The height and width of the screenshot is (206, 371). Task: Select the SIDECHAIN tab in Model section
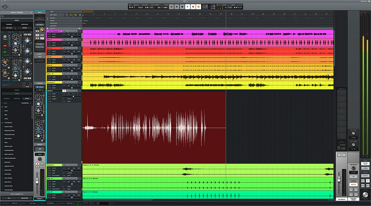click(x=24, y=24)
